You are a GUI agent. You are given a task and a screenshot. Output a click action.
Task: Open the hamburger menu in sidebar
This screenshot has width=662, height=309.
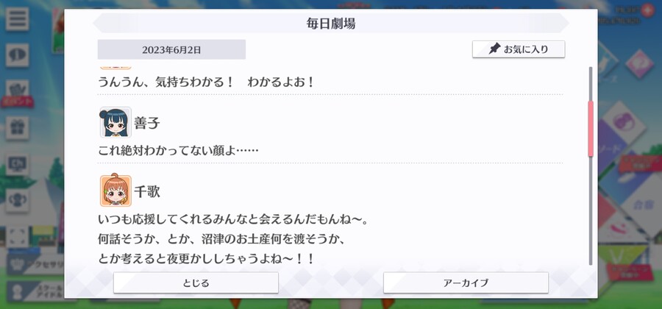point(17,18)
